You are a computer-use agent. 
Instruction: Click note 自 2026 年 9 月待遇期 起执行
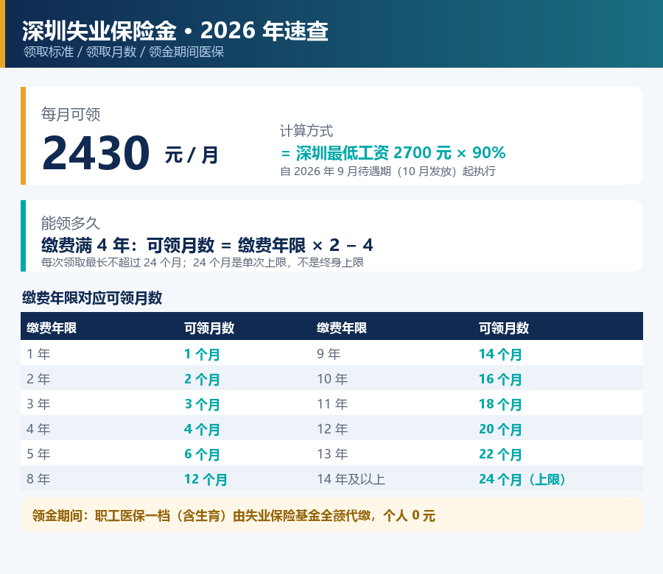[x=387, y=171]
